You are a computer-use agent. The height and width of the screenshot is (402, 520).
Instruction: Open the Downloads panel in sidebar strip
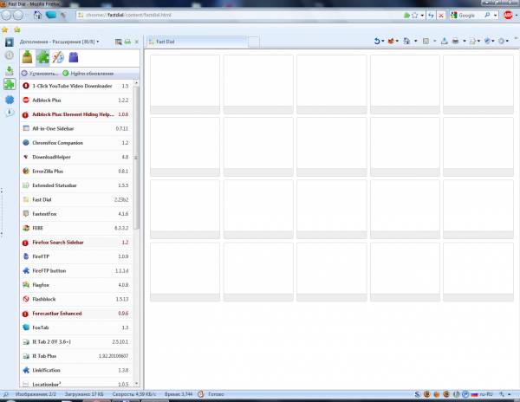(10, 70)
